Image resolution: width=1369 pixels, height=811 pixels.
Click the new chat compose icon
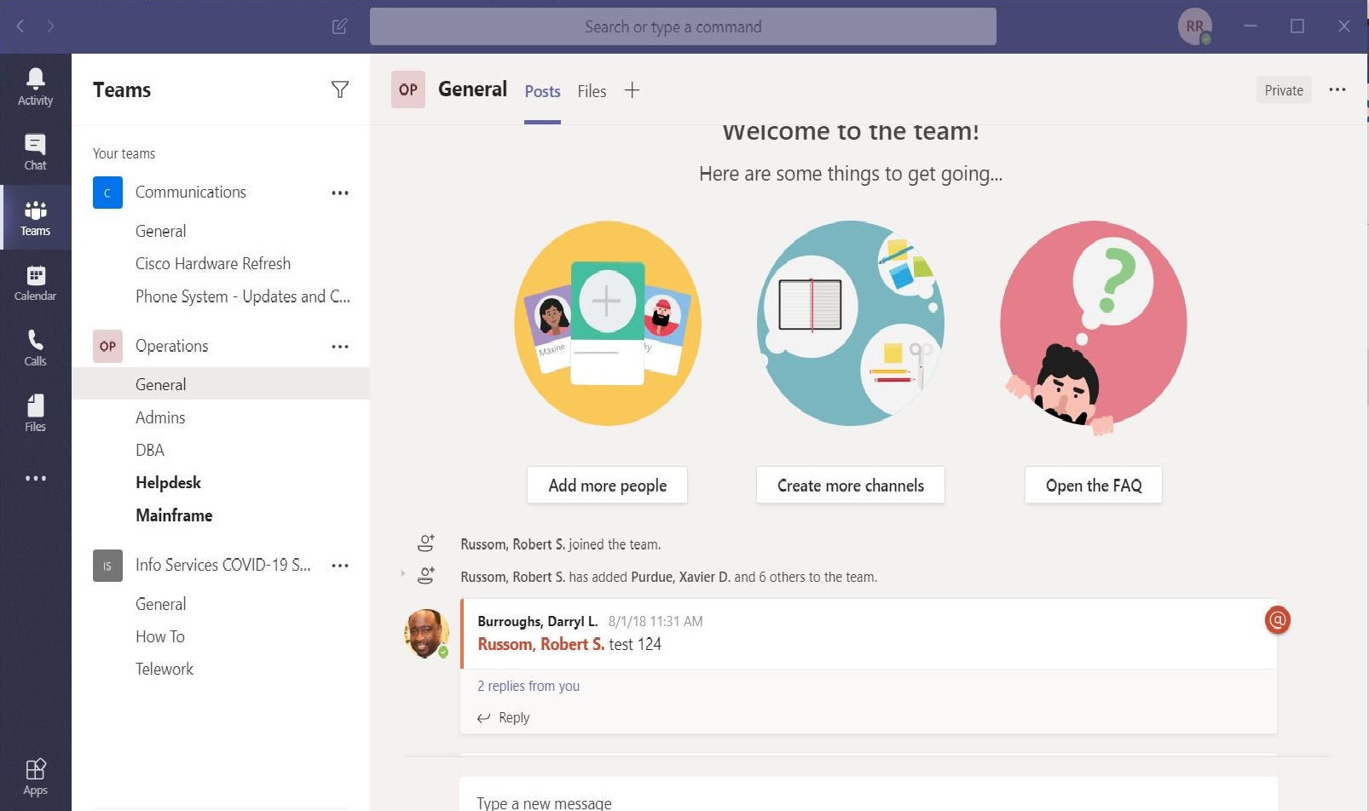pos(339,26)
